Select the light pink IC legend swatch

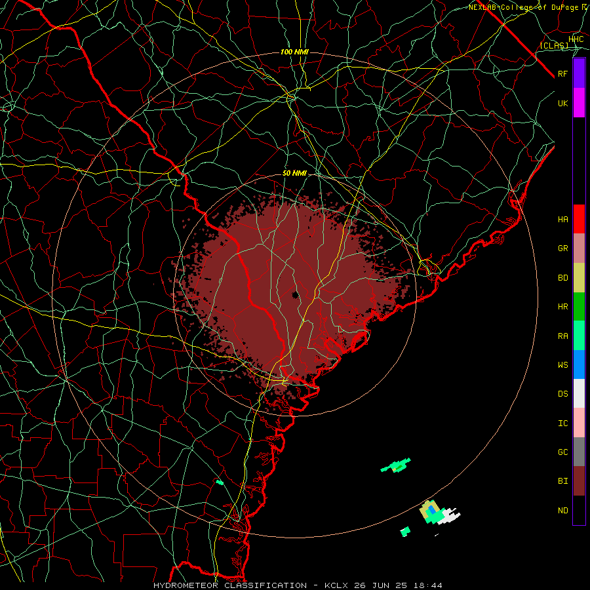click(579, 423)
